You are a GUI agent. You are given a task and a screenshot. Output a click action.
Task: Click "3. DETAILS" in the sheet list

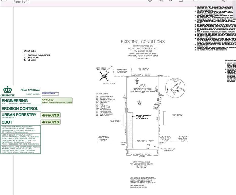pyautogui.click(x=30, y=60)
